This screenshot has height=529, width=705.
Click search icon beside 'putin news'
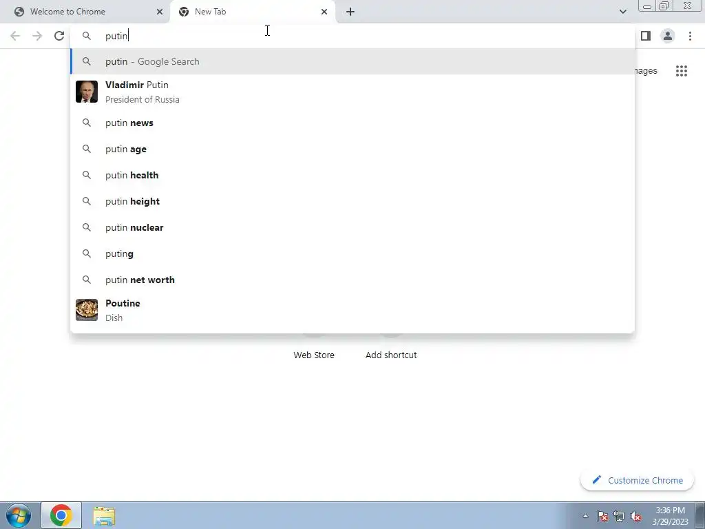click(87, 123)
